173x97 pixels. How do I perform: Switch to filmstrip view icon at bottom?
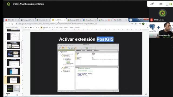point(8,95)
